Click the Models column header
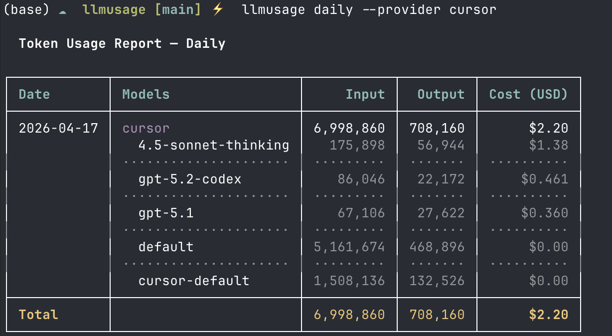This screenshot has width=612, height=336. [x=146, y=94]
